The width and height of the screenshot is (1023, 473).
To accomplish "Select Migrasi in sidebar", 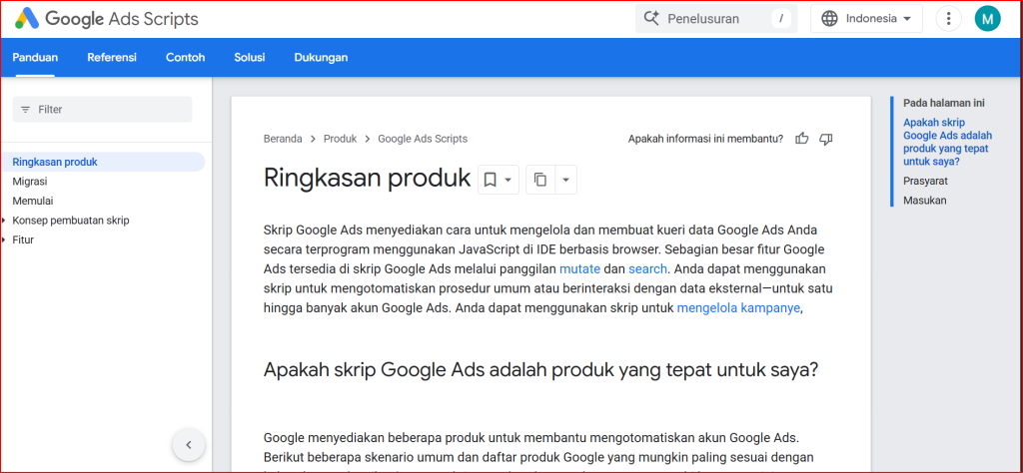I will point(30,182).
